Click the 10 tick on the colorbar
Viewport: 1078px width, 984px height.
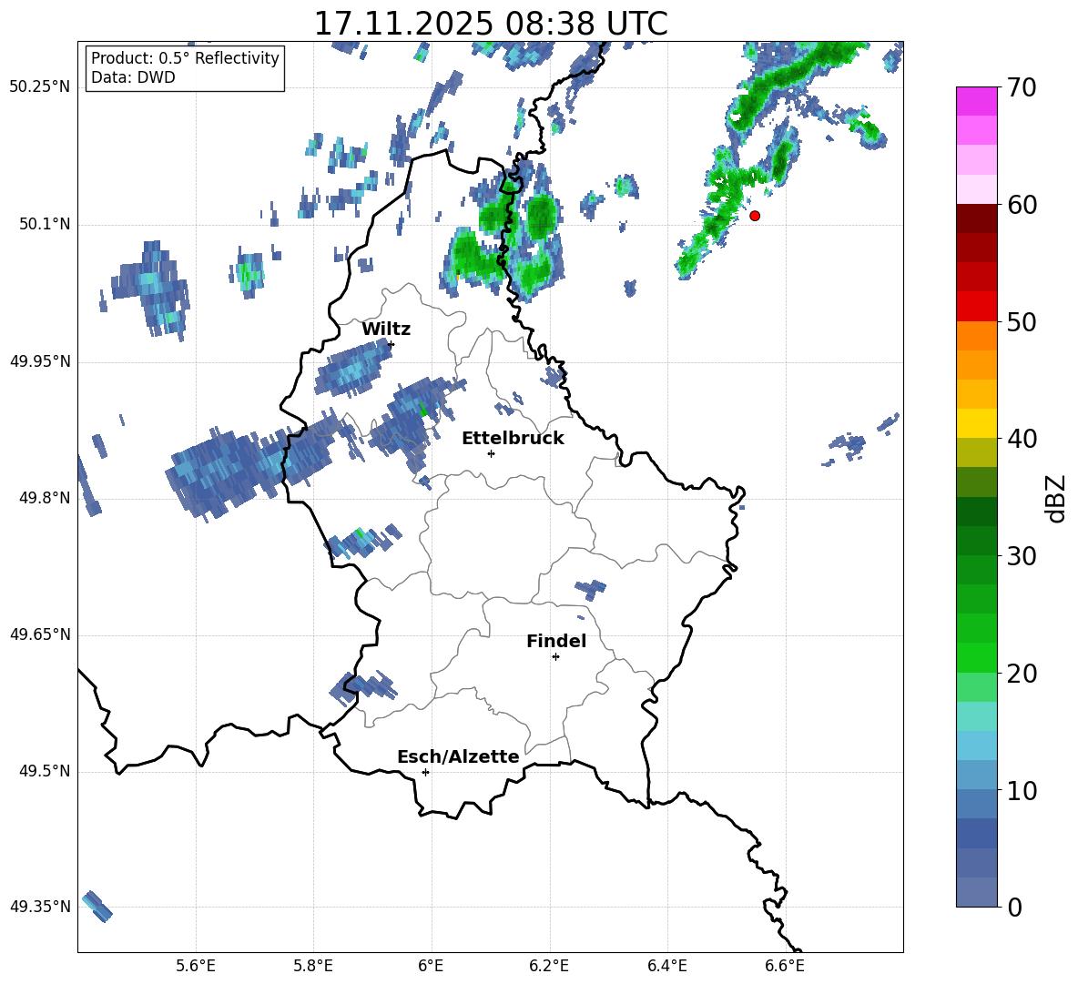coord(1022,790)
